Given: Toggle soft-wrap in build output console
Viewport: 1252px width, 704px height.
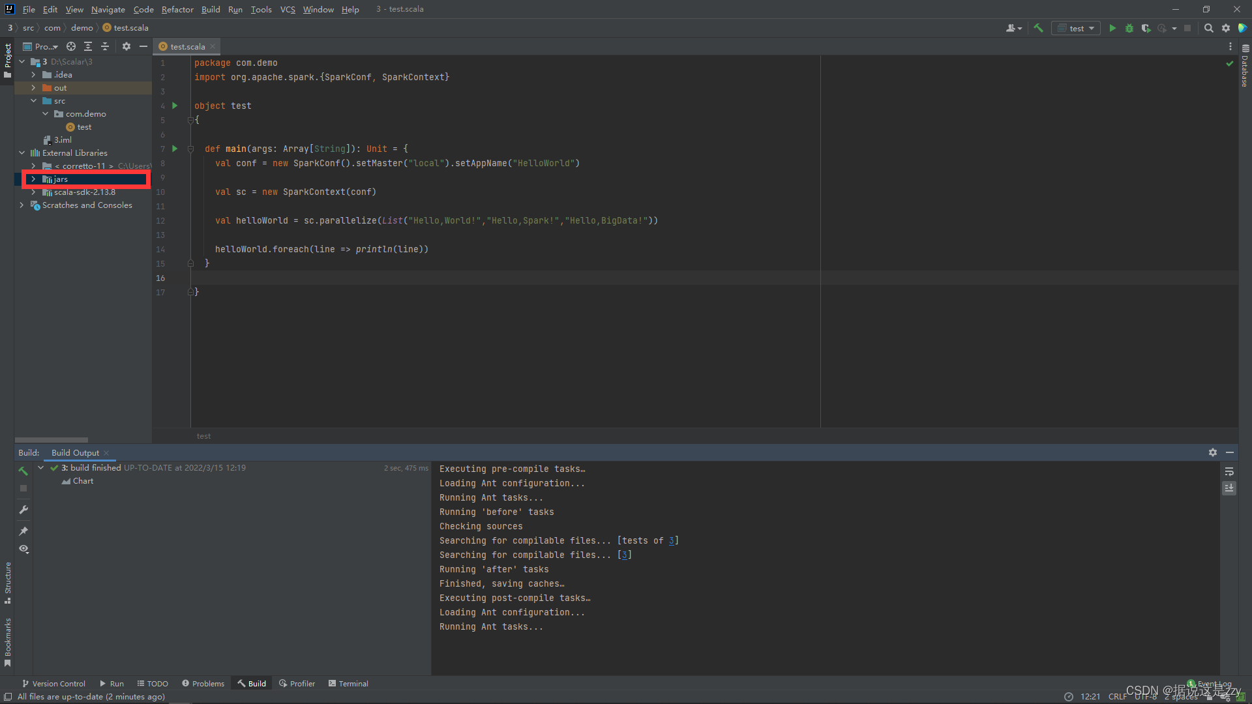Looking at the screenshot, I should coord(1229,471).
